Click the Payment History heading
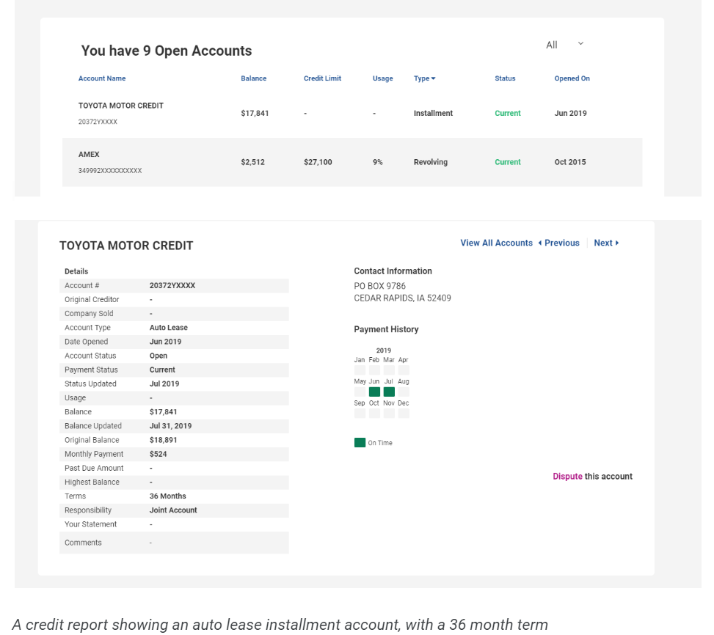The width and height of the screenshot is (714, 635). [x=386, y=329]
